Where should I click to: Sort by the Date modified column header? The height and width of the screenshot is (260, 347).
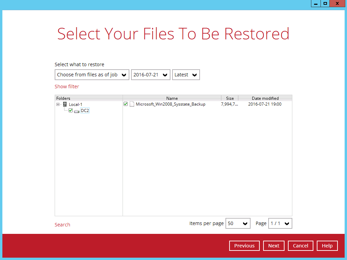(x=265, y=98)
